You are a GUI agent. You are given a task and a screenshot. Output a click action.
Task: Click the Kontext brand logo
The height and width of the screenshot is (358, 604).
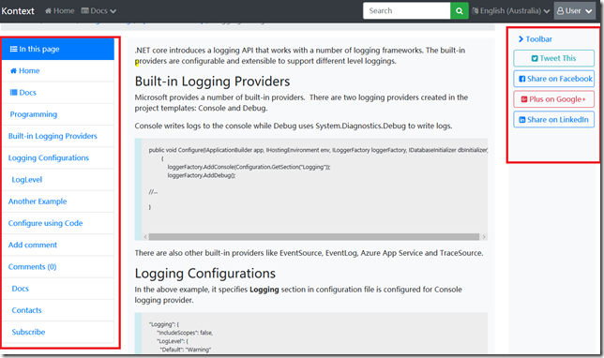click(18, 11)
